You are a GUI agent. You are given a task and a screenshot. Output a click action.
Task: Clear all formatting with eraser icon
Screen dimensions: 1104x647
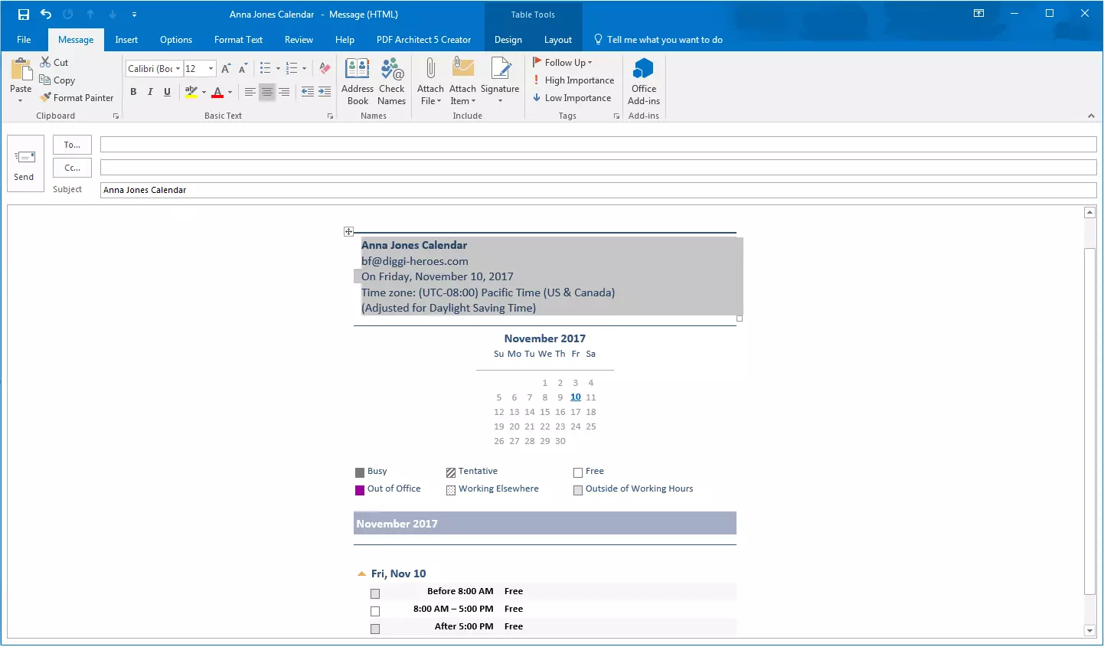pyautogui.click(x=325, y=69)
